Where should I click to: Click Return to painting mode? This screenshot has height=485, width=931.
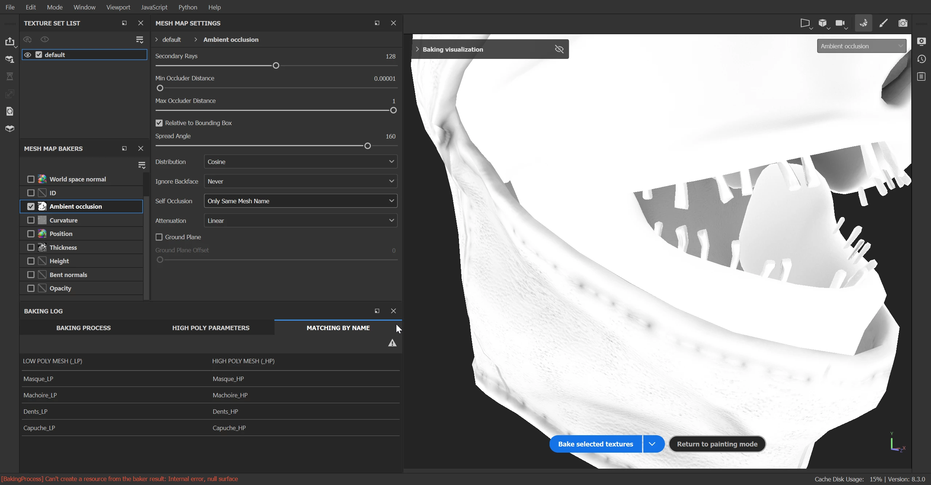(717, 444)
